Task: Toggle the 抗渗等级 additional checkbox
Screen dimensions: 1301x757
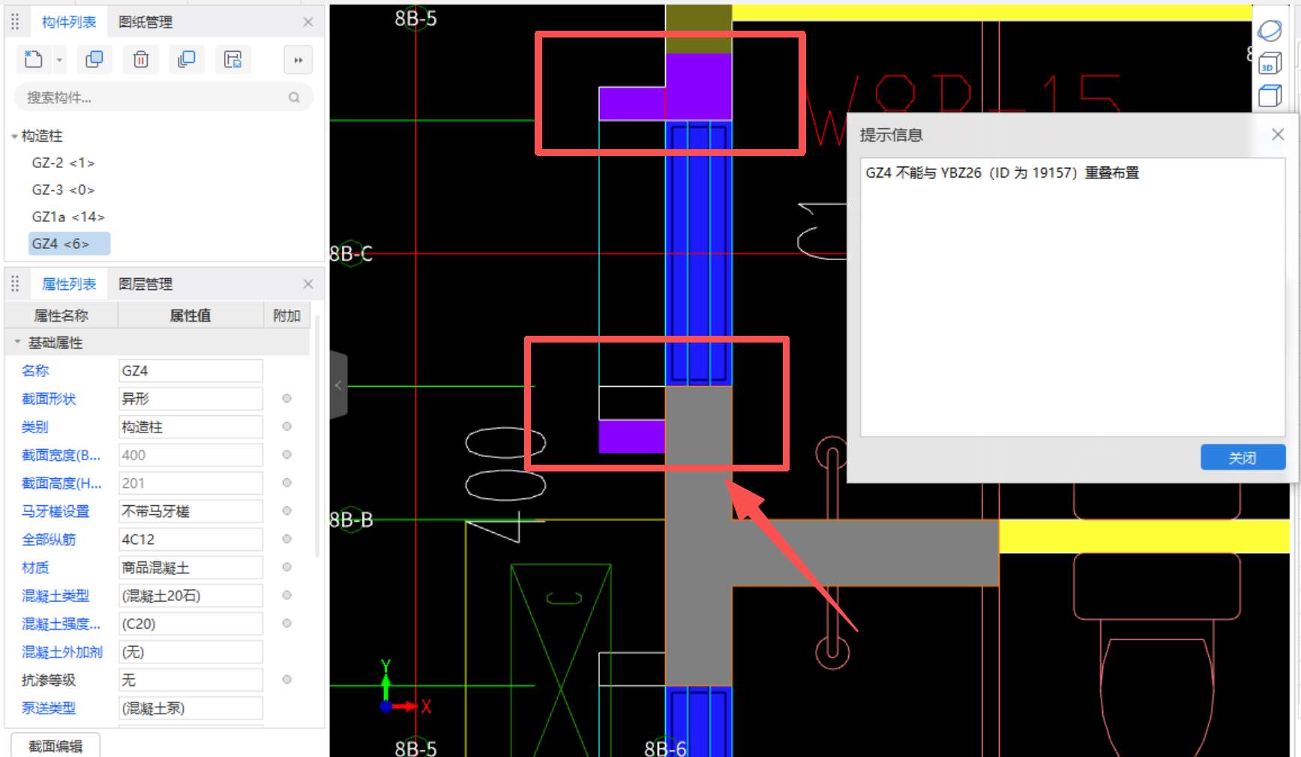Action: 286,680
